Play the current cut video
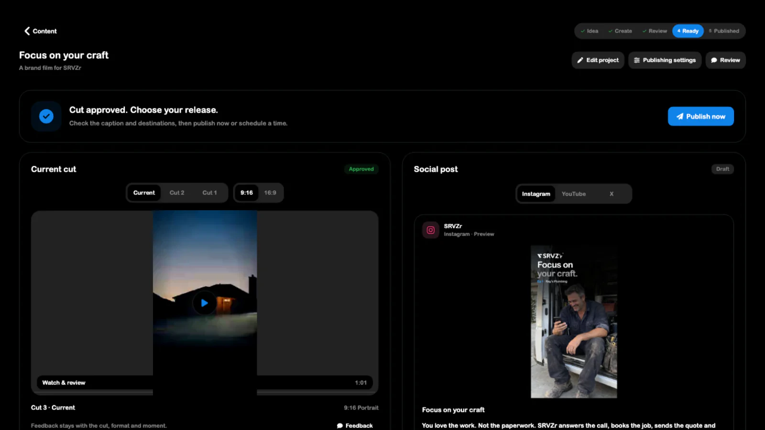 tap(204, 303)
